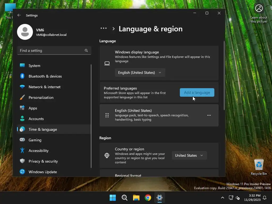Open Gaming settings
The image size is (272, 204).
click(x=54, y=140)
